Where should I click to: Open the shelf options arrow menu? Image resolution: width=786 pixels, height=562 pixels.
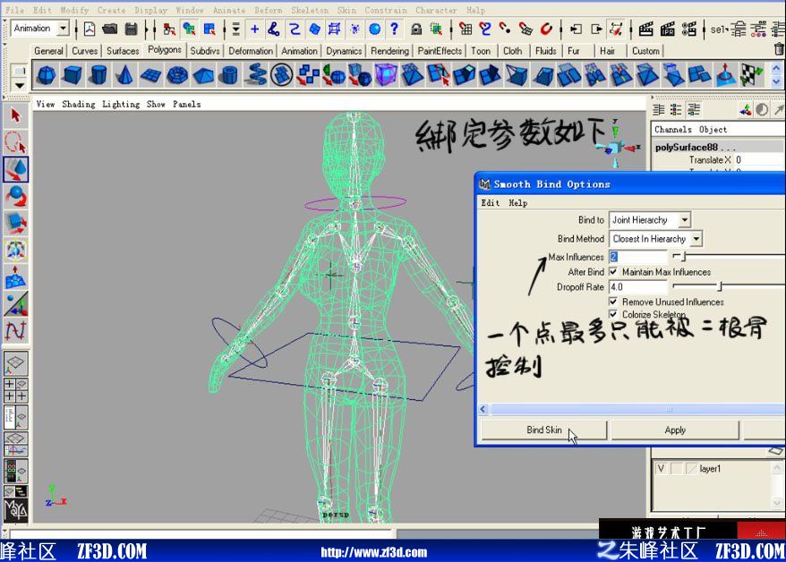point(19,86)
